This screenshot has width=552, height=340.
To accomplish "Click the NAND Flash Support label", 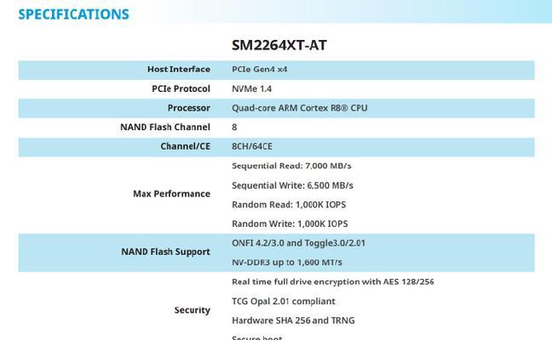I will (x=165, y=252).
